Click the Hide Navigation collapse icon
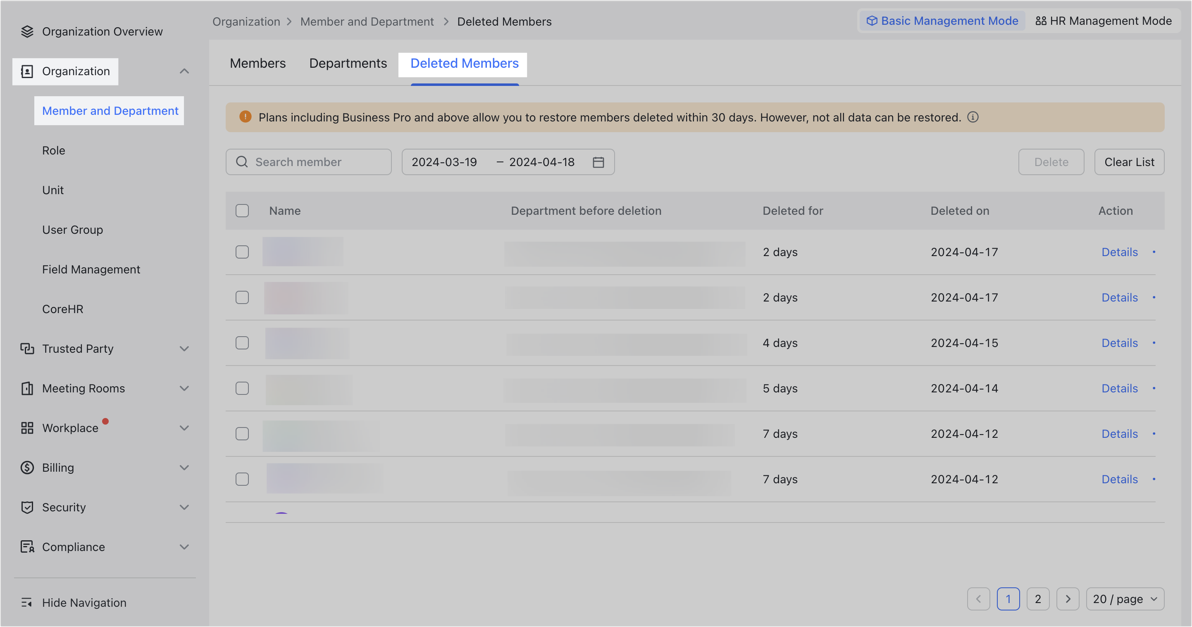This screenshot has height=627, width=1192. 27,603
